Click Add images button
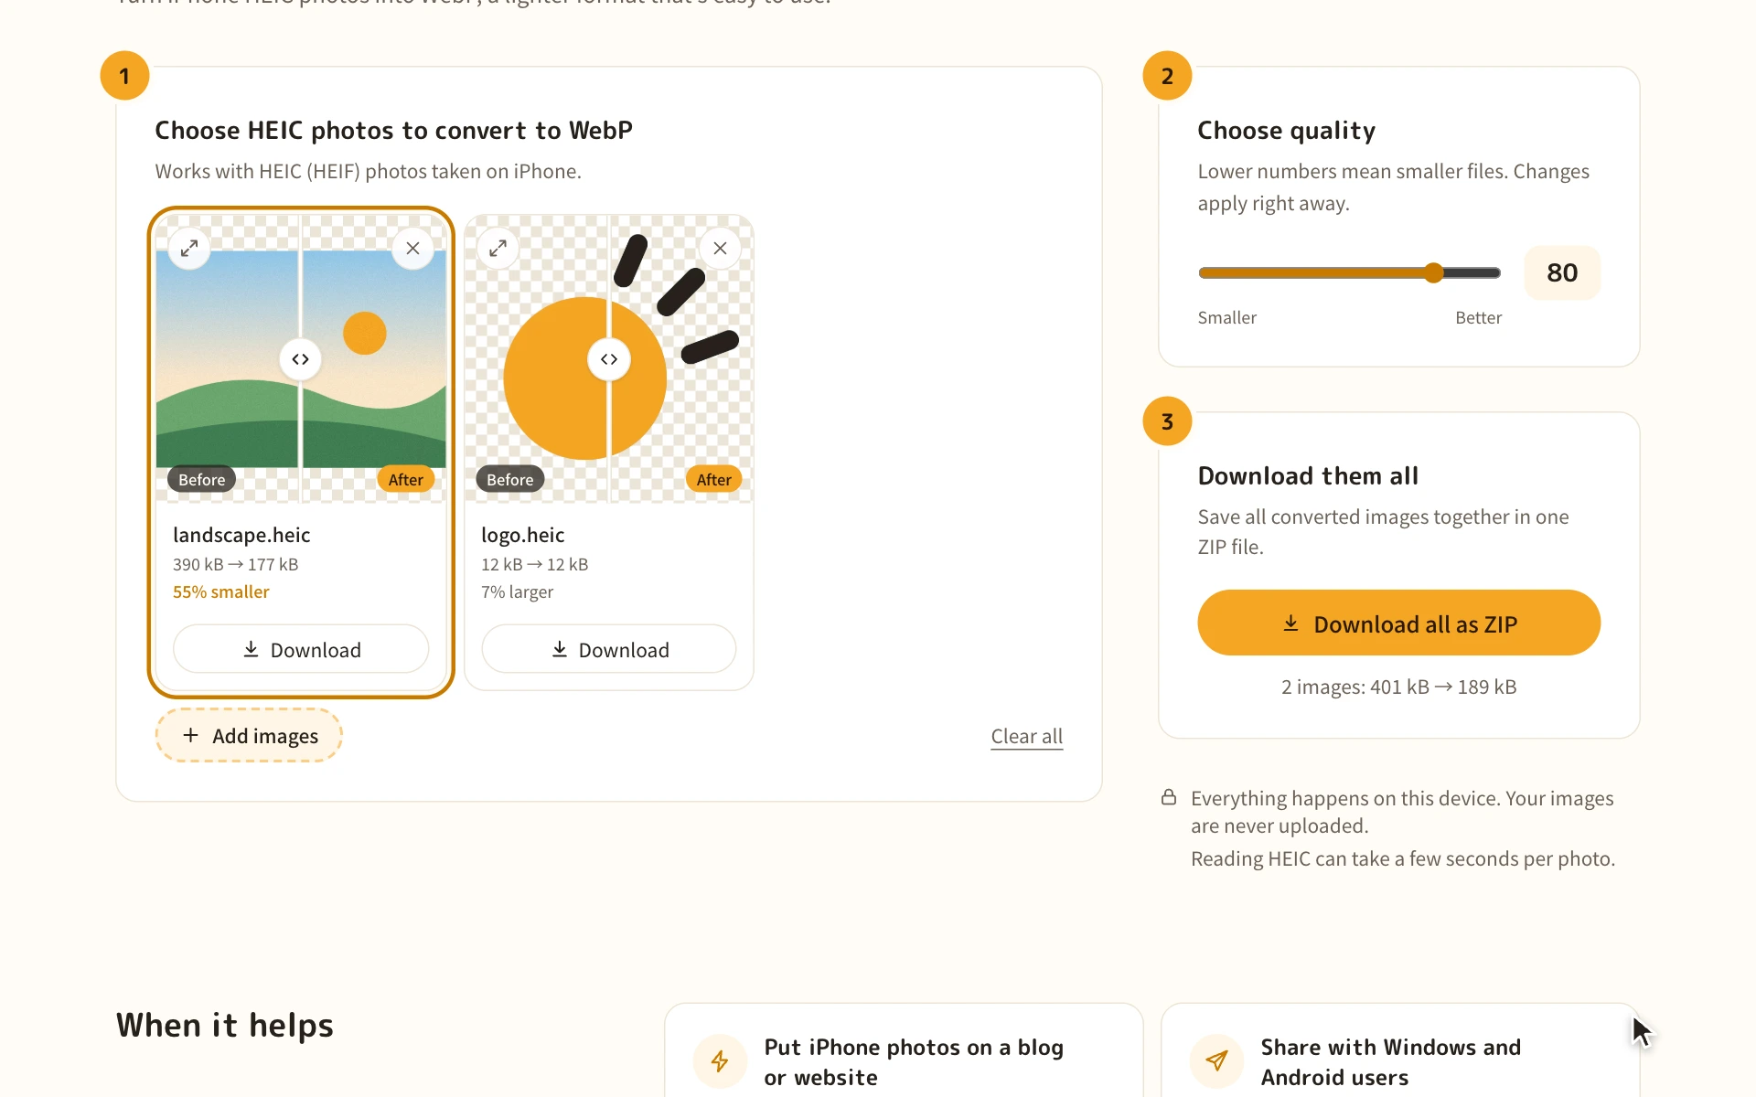The width and height of the screenshot is (1756, 1097). 249,735
